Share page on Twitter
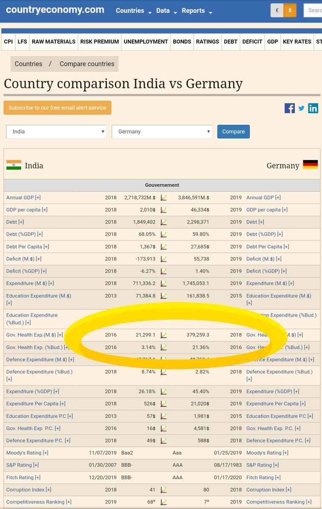Viewport: 322px width, 509px height. [301, 108]
